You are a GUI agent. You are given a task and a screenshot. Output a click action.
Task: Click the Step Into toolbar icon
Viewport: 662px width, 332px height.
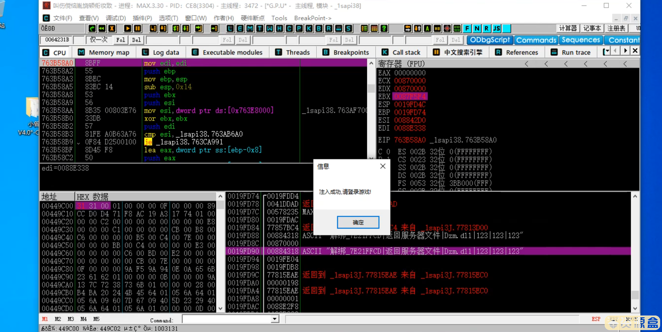(x=153, y=28)
